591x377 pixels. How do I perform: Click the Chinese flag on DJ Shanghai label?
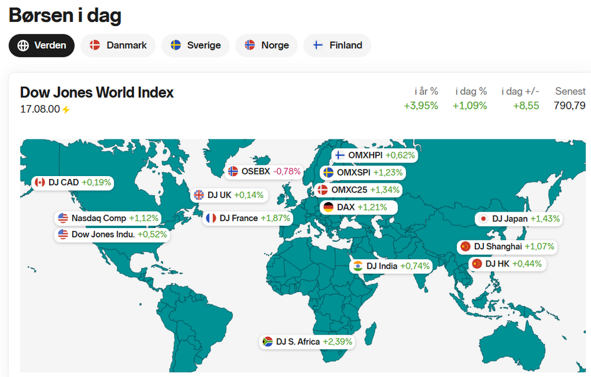tap(466, 246)
